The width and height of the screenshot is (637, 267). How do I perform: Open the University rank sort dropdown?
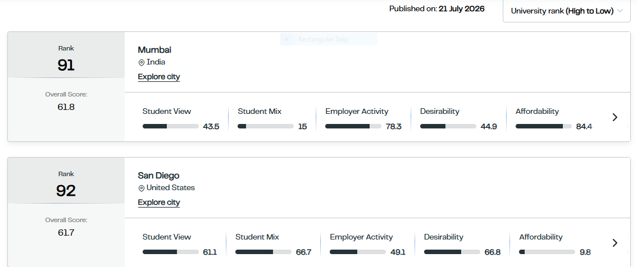(x=566, y=11)
